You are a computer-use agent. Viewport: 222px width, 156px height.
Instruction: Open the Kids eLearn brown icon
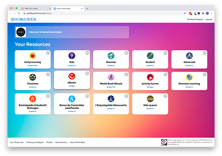pyautogui.click(x=150, y=99)
